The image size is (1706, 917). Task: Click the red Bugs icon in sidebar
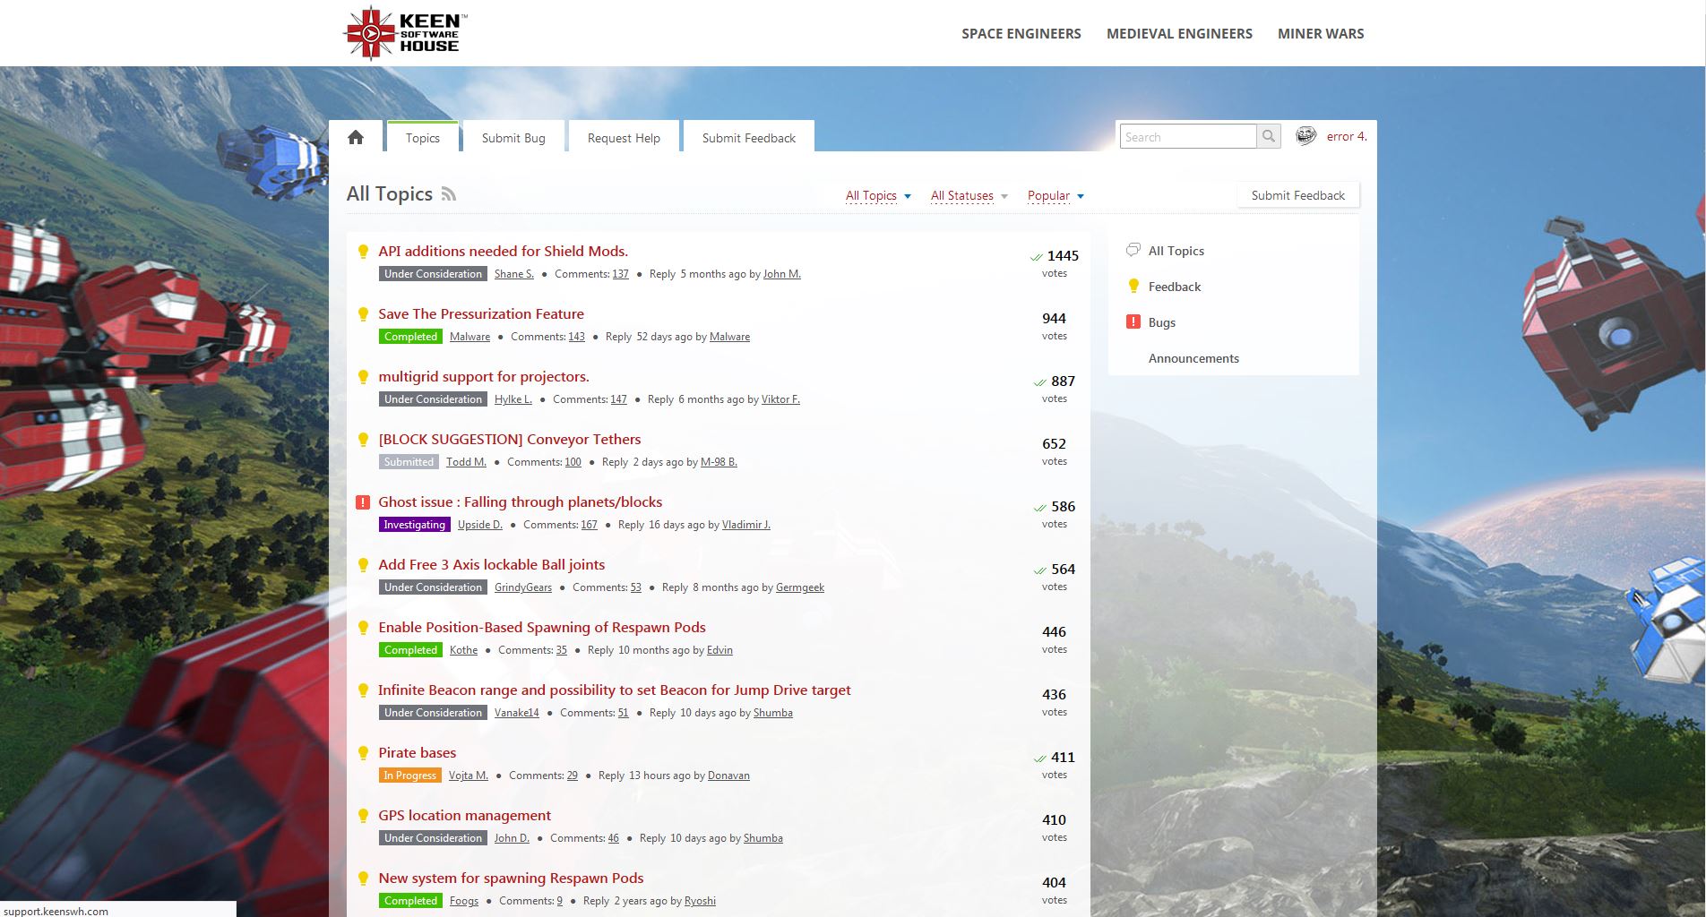(1133, 322)
